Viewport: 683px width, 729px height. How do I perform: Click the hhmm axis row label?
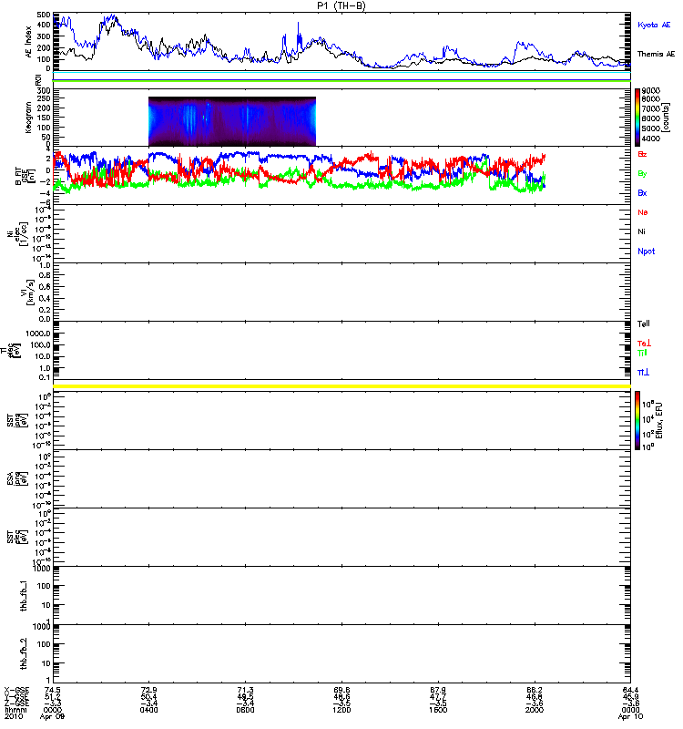(x=15, y=710)
